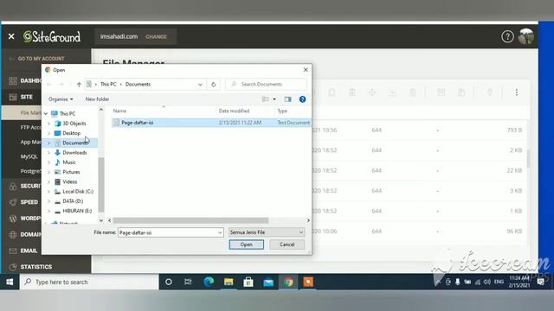The height and width of the screenshot is (311, 554).
Task: Click the Open button
Action: 246,244
